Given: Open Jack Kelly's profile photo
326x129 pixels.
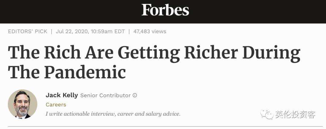Looking at the screenshot, I should 23,104.
